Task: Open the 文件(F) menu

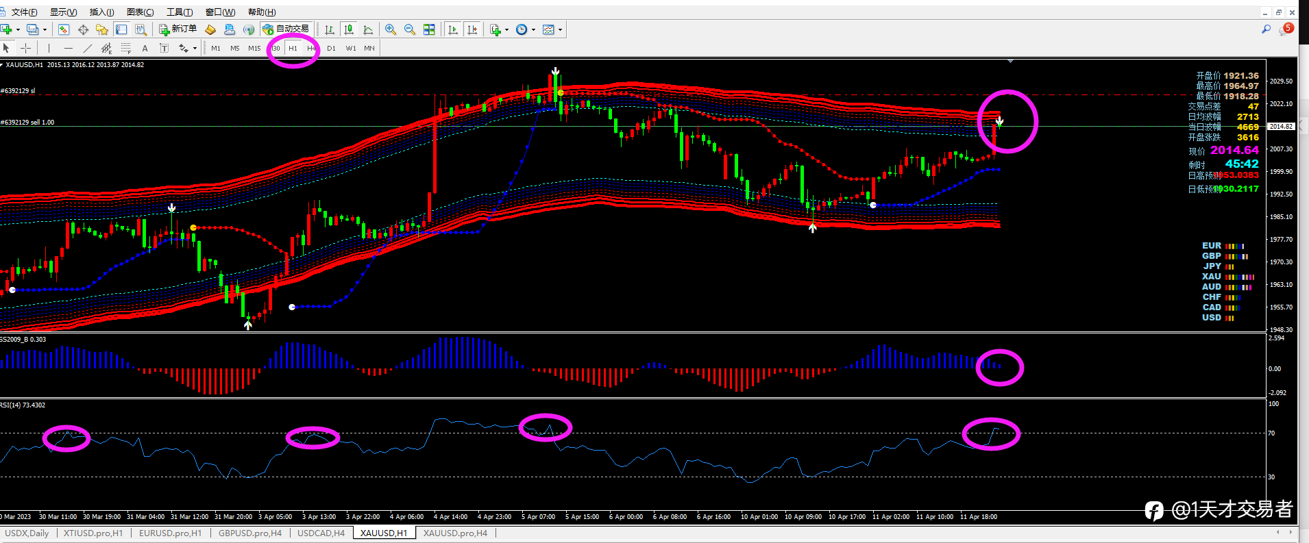Action: 24,12
